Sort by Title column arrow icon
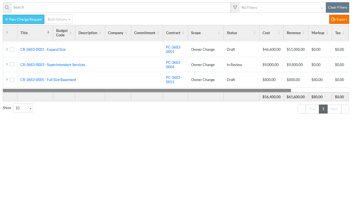Viewport: 355px width, 207px height. [48, 33]
